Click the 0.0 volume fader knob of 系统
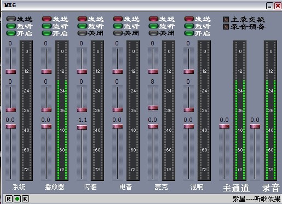 click(x=11, y=126)
